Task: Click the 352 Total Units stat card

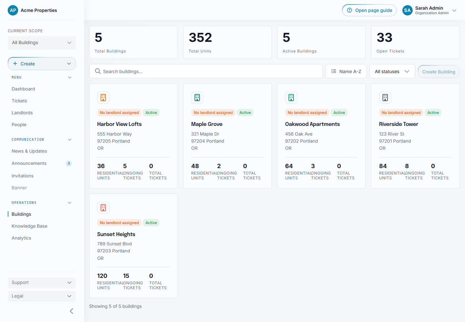Action: [x=227, y=43]
